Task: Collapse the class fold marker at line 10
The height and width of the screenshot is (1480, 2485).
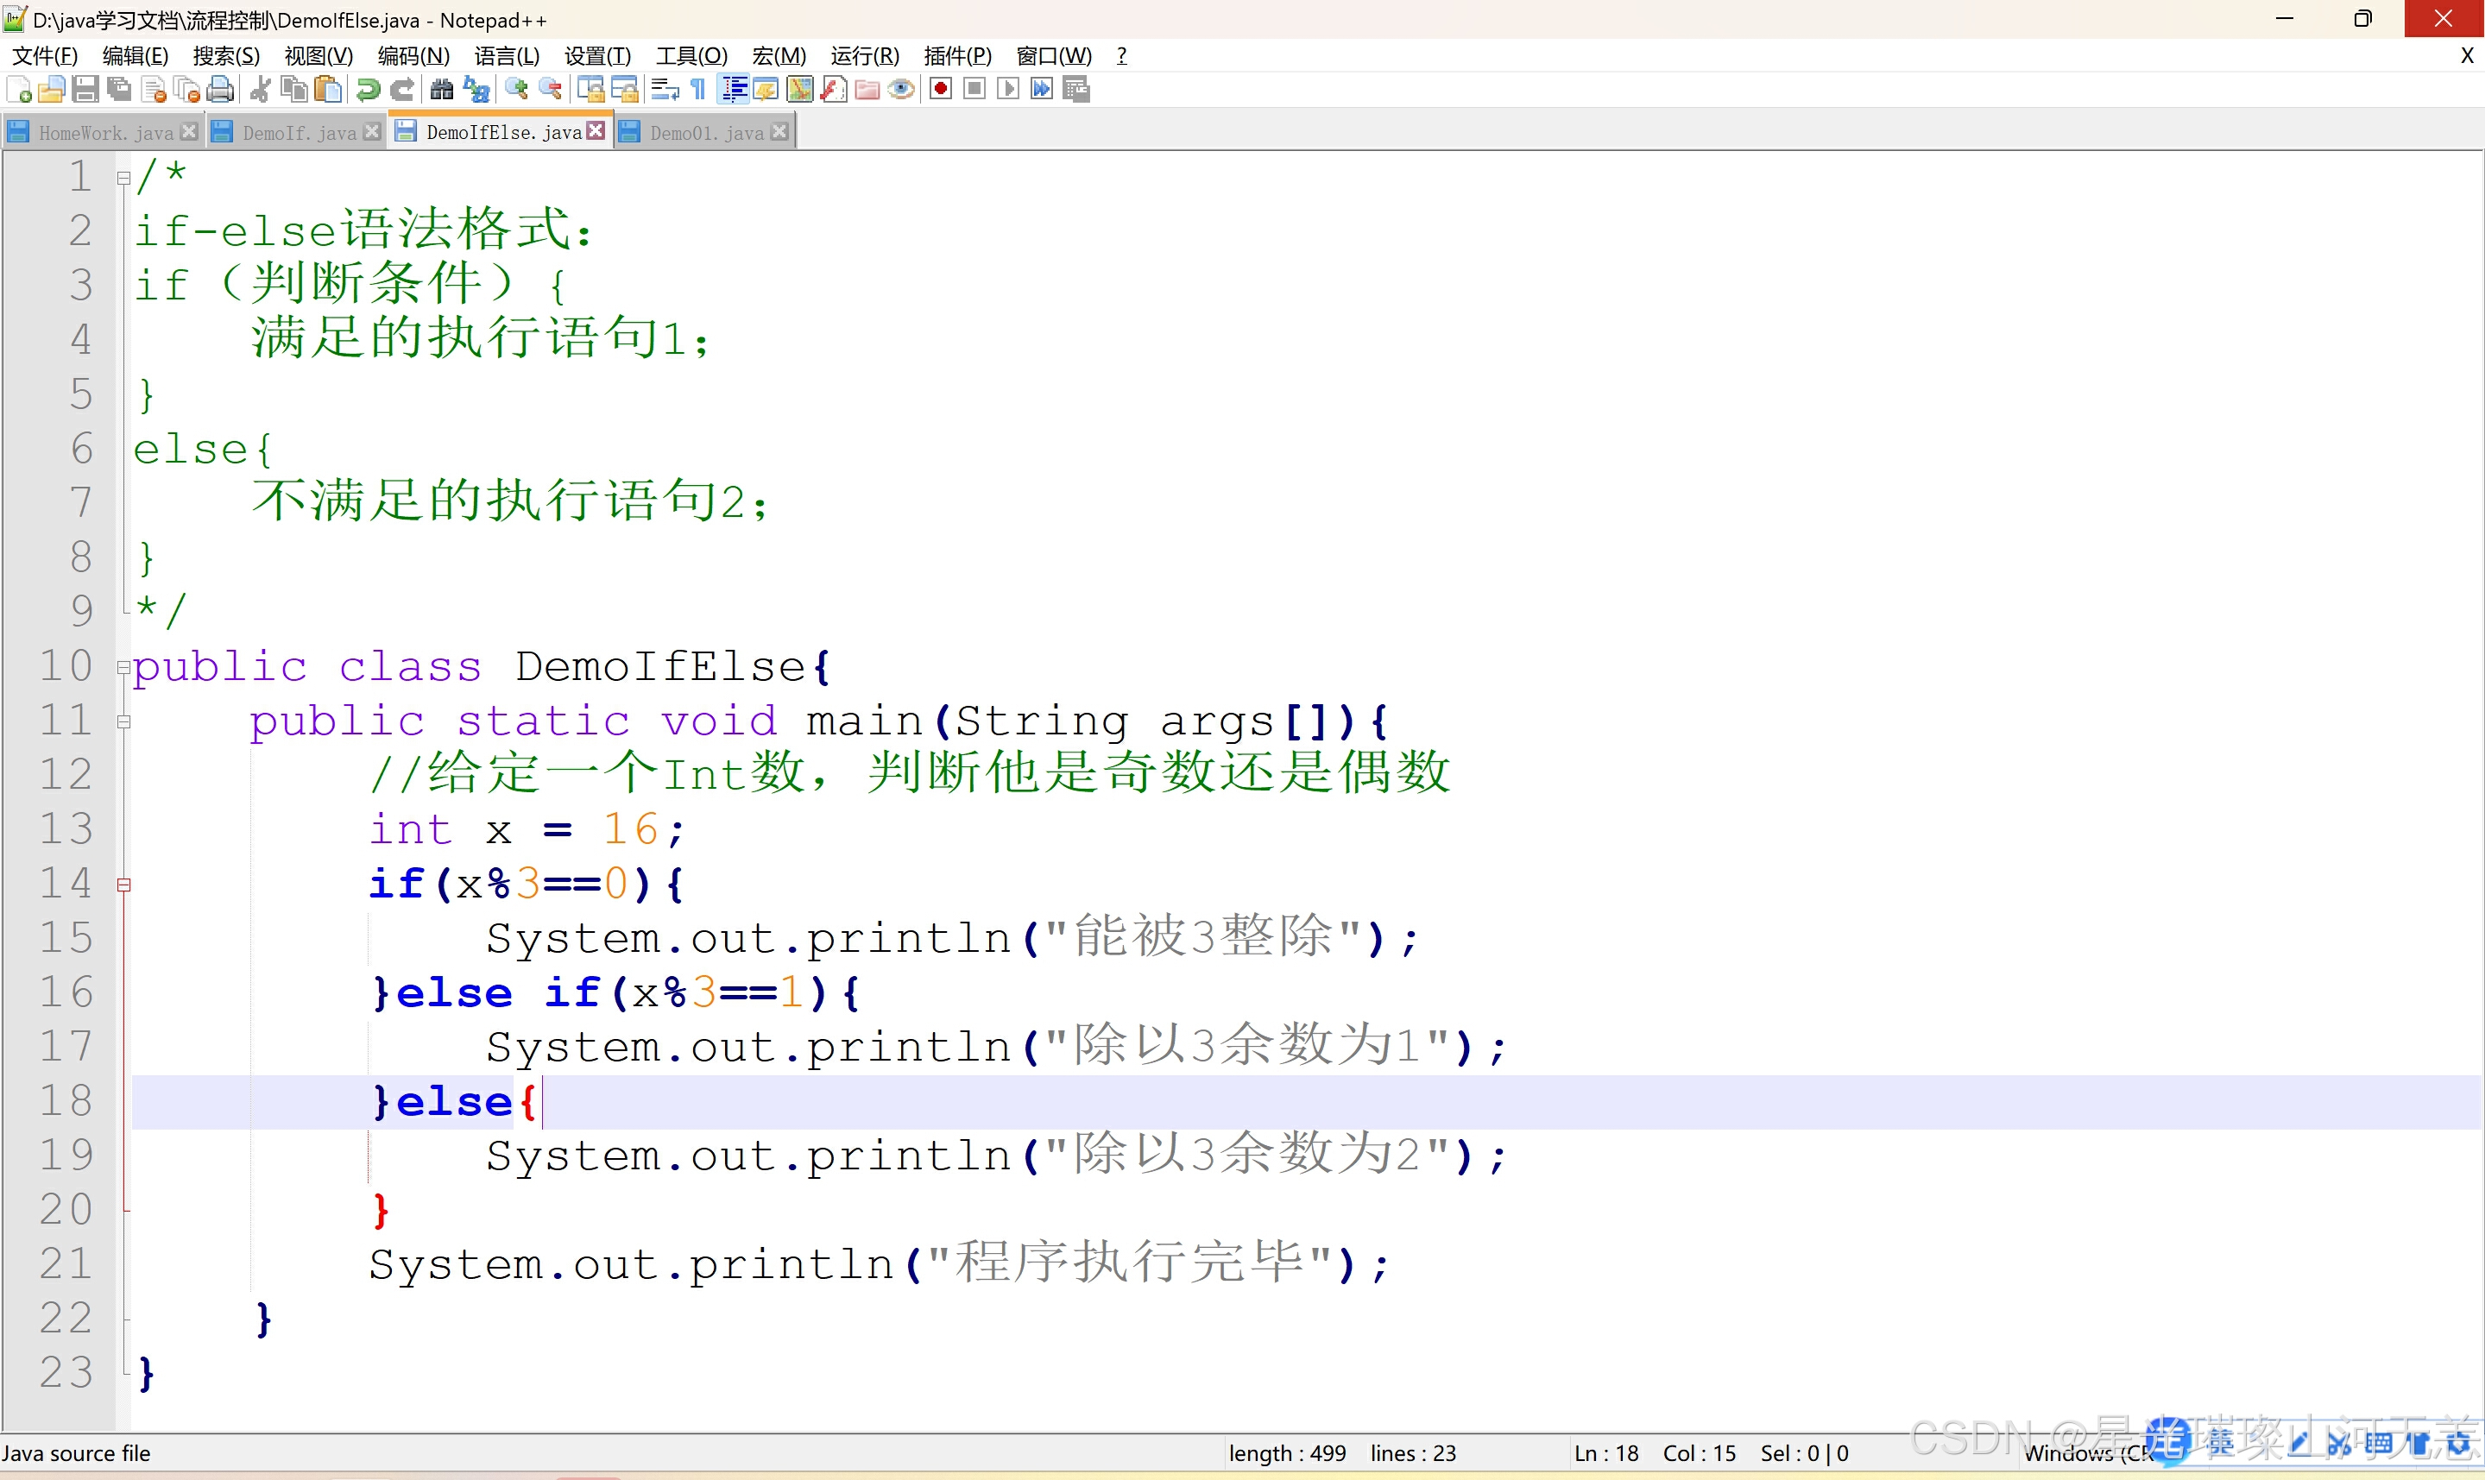Action: click(x=123, y=666)
